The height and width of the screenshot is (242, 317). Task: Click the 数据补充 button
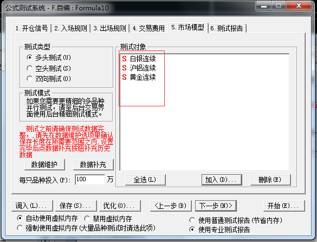pos(93,164)
